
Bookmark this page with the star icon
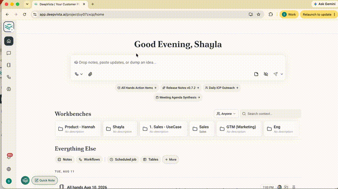pyautogui.click(x=259, y=14)
